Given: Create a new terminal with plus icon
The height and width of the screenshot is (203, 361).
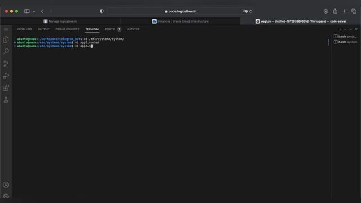Looking at the screenshot, I should coord(341,29).
